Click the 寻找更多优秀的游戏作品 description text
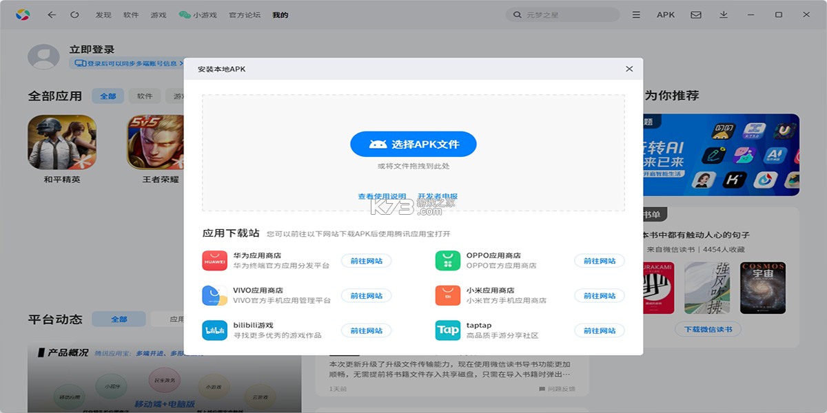Image resolution: width=827 pixels, height=413 pixels. click(277, 335)
